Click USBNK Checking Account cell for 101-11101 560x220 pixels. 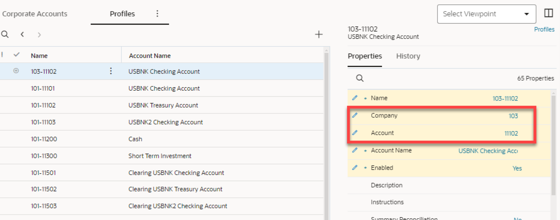click(x=164, y=88)
